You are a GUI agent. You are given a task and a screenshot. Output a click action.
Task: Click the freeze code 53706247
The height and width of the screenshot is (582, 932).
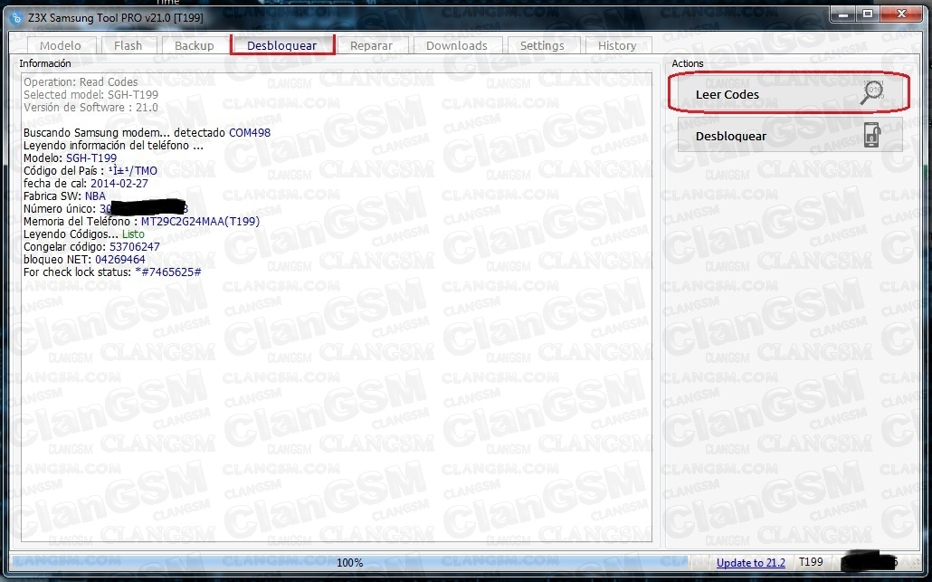click(x=134, y=247)
